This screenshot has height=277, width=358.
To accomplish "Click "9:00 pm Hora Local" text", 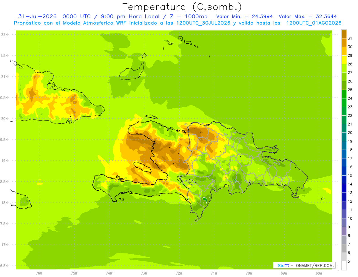I will (129, 16).
